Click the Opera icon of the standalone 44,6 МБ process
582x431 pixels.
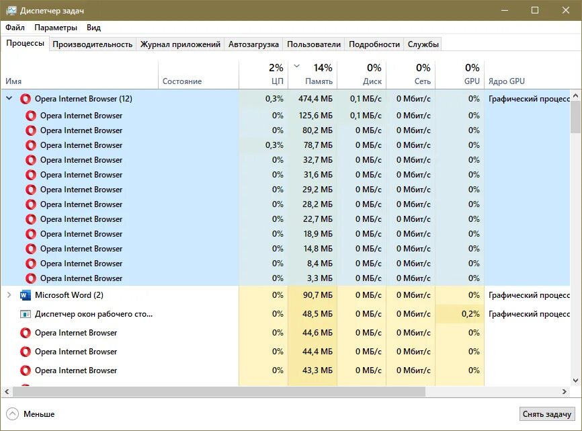(x=26, y=333)
